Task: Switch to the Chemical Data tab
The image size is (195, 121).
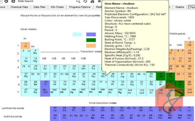Action: point(19,7)
